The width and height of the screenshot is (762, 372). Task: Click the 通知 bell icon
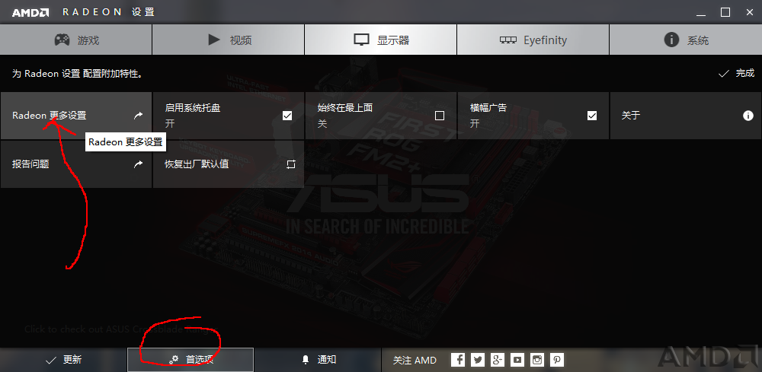(306, 360)
